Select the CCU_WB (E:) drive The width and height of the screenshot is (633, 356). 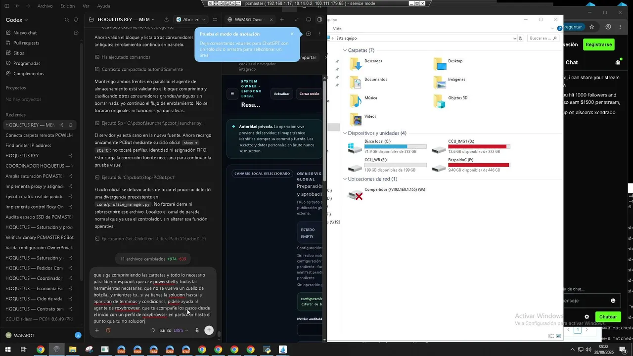387,166
